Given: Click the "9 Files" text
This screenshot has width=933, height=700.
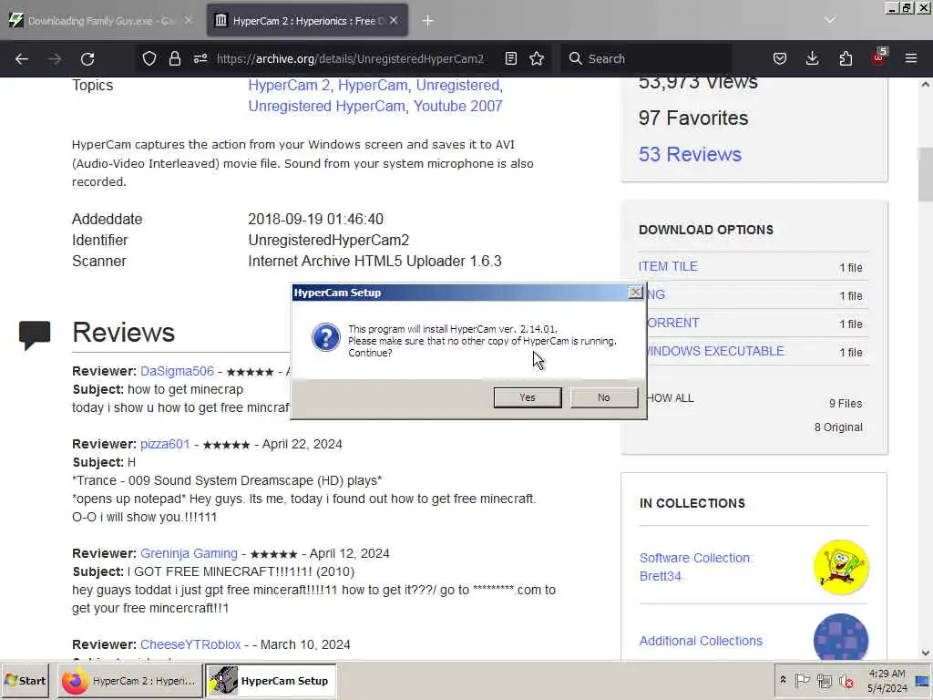Looking at the screenshot, I should pyautogui.click(x=846, y=404).
